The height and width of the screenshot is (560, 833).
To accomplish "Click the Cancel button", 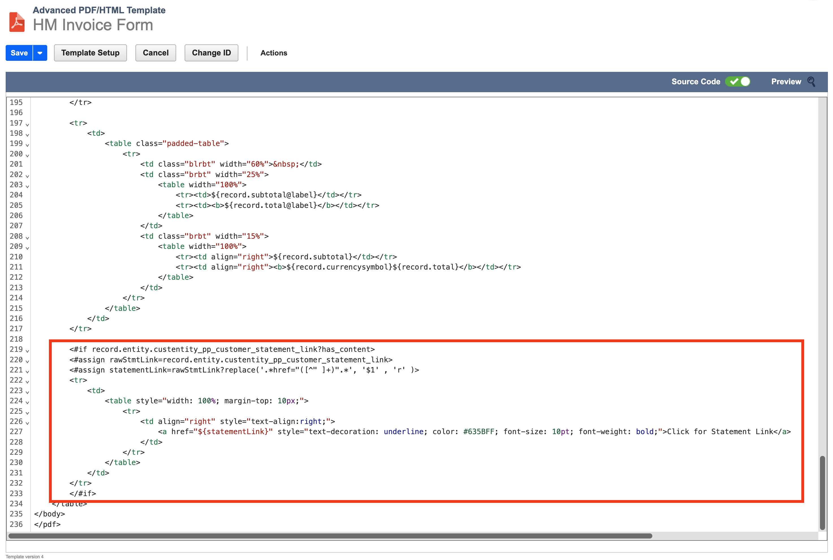I will pyautogui.click(x=156, y=53).
